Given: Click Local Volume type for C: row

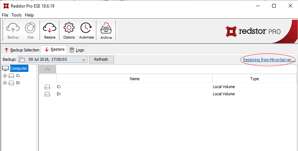Looking at the screenshot, I should coord(224,87).
